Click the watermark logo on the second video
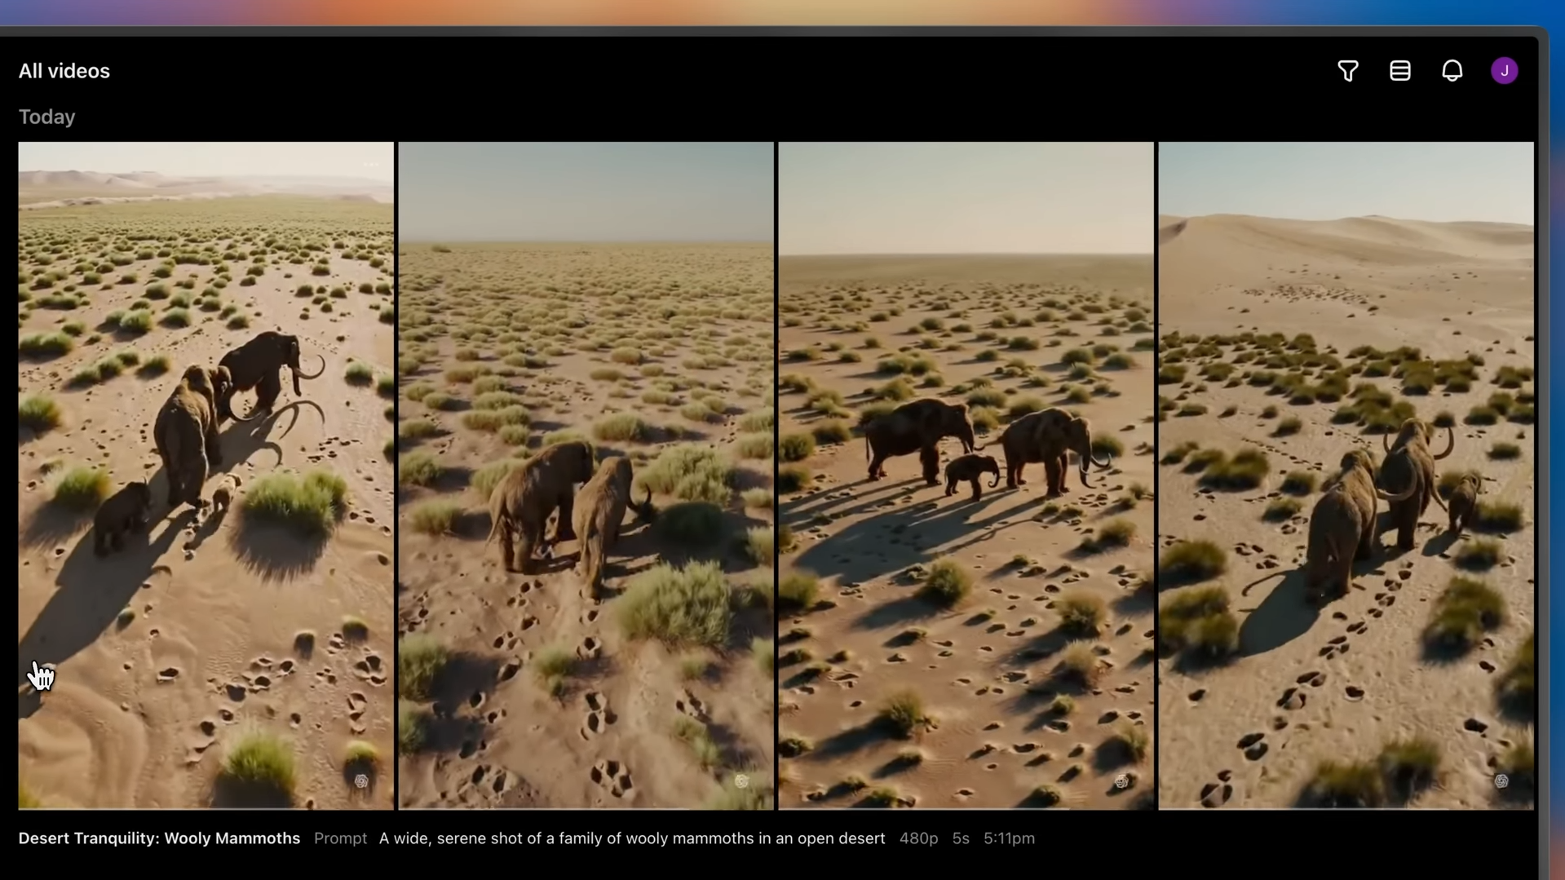 tap(741, 781)
